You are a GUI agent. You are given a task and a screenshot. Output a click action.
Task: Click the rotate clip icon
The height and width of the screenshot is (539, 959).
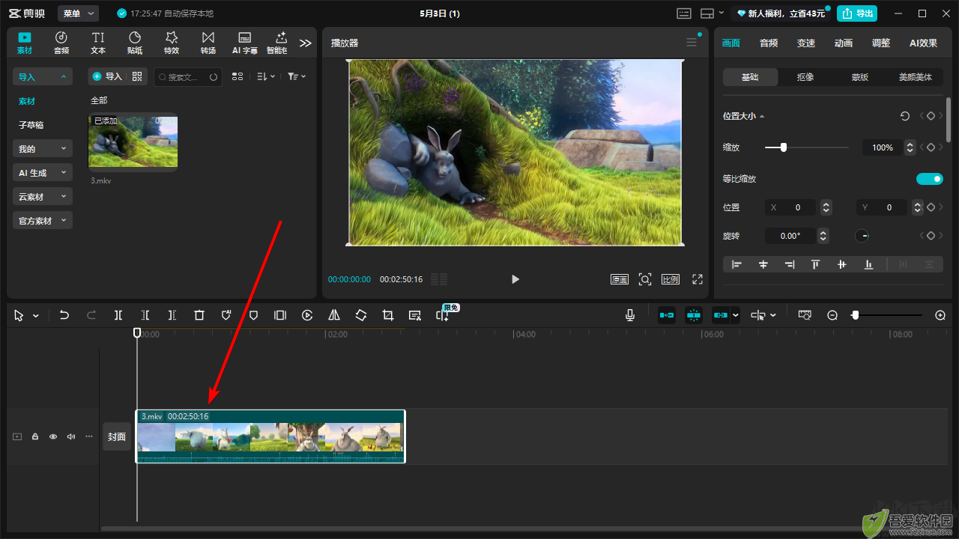pyautogui.click(x=361, y=315)
